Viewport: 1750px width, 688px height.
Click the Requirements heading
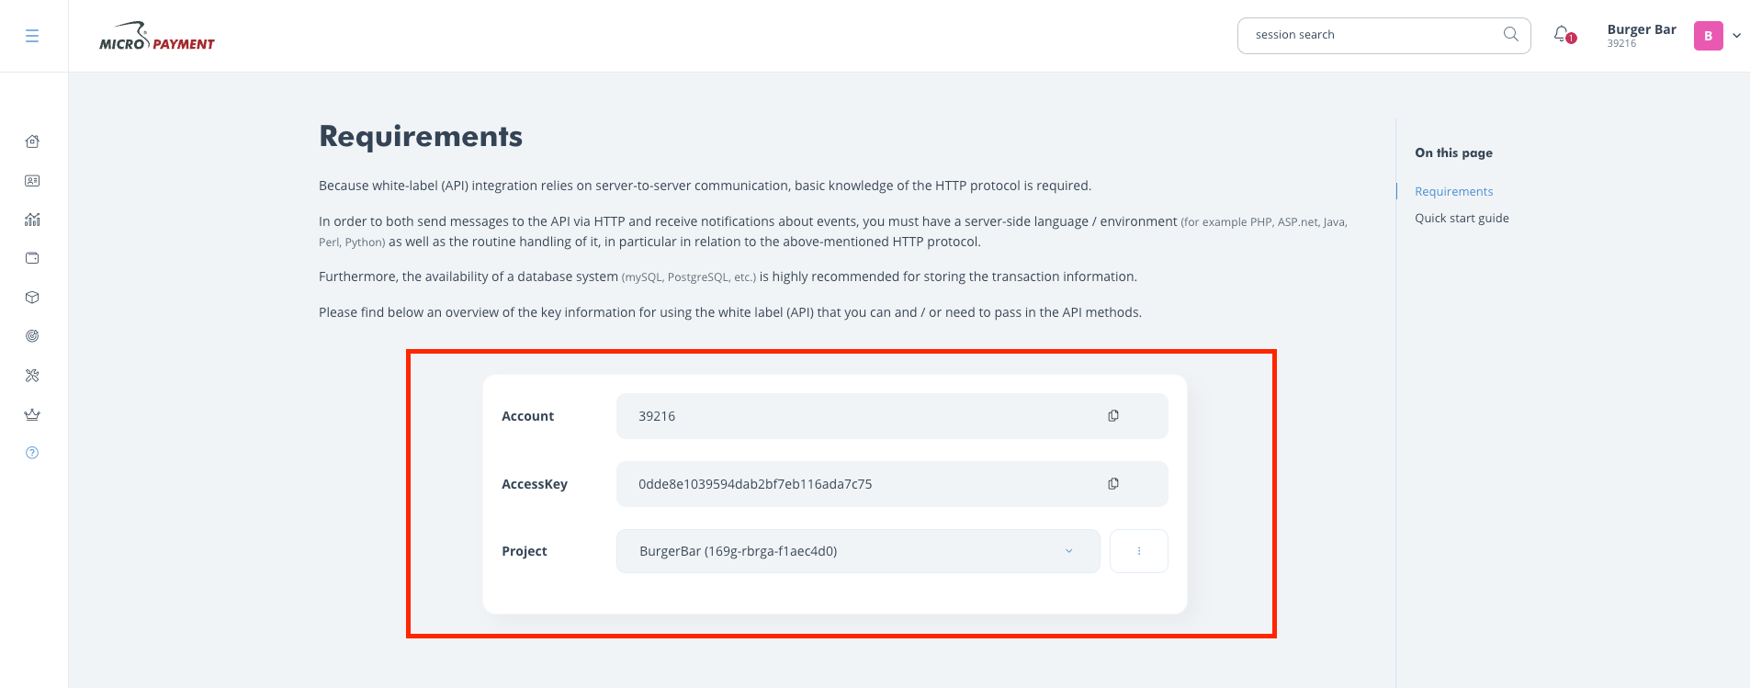click(421, 136)
